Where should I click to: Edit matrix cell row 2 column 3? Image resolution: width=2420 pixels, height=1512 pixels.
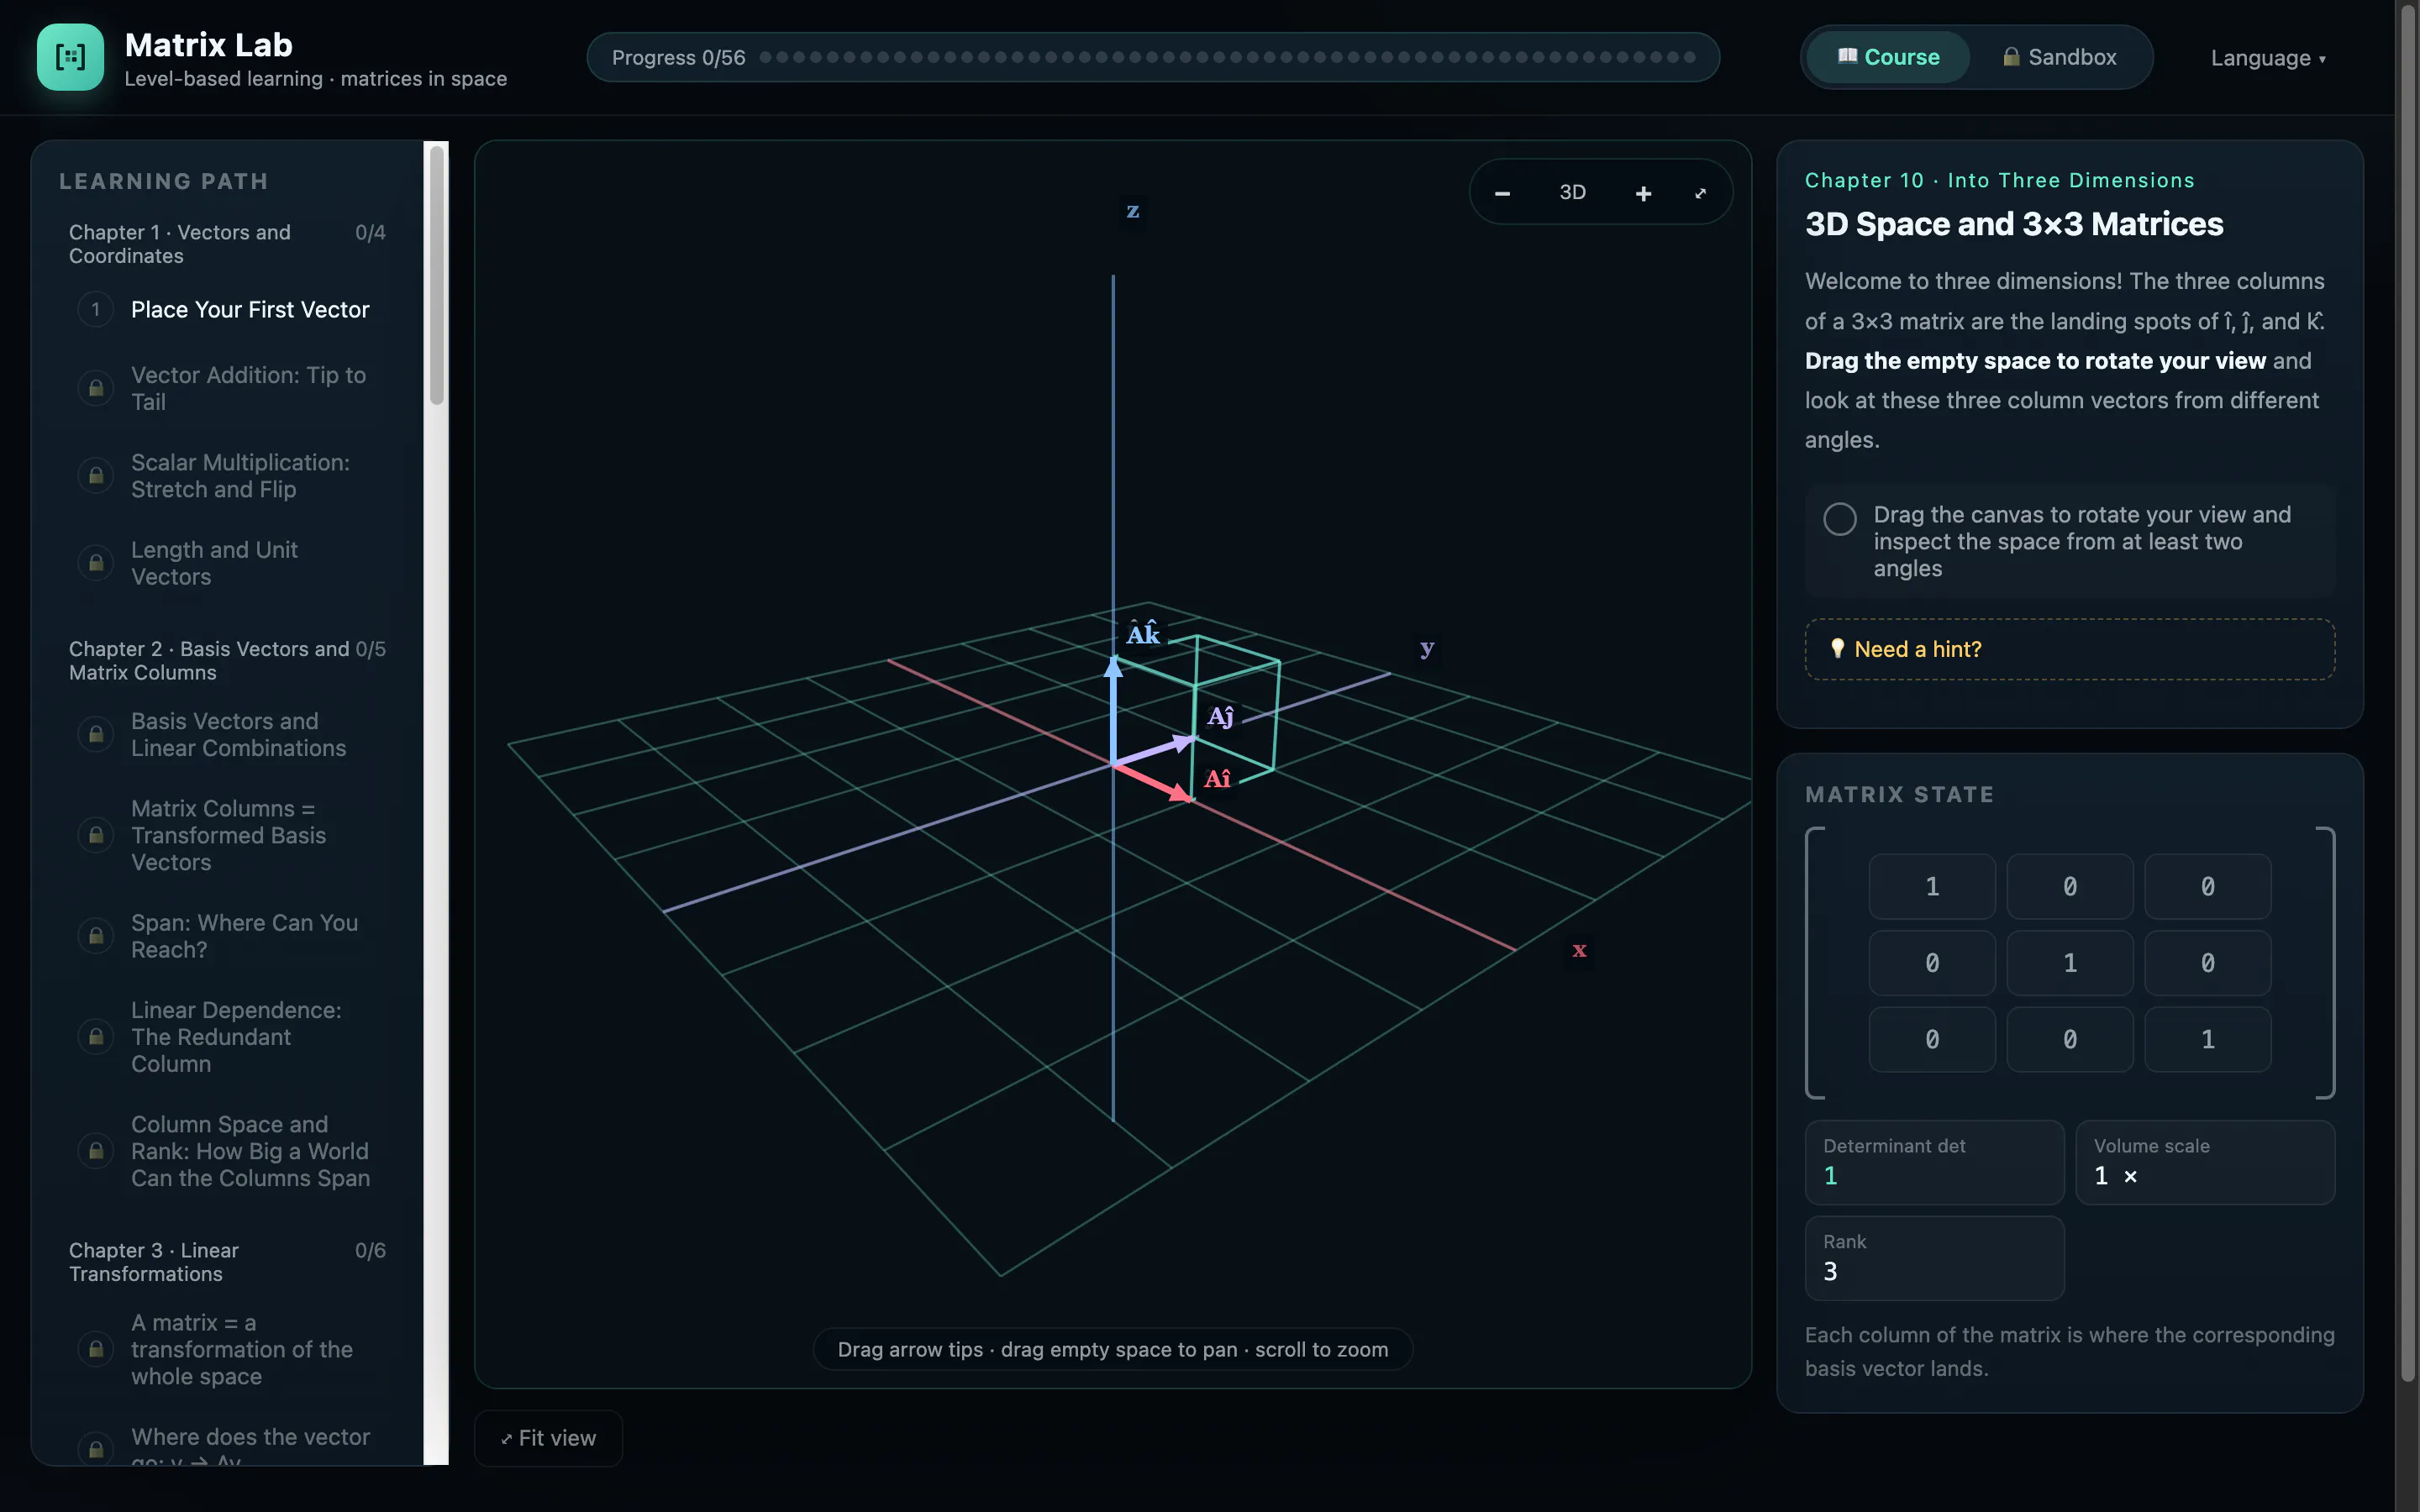[2207, 963]
